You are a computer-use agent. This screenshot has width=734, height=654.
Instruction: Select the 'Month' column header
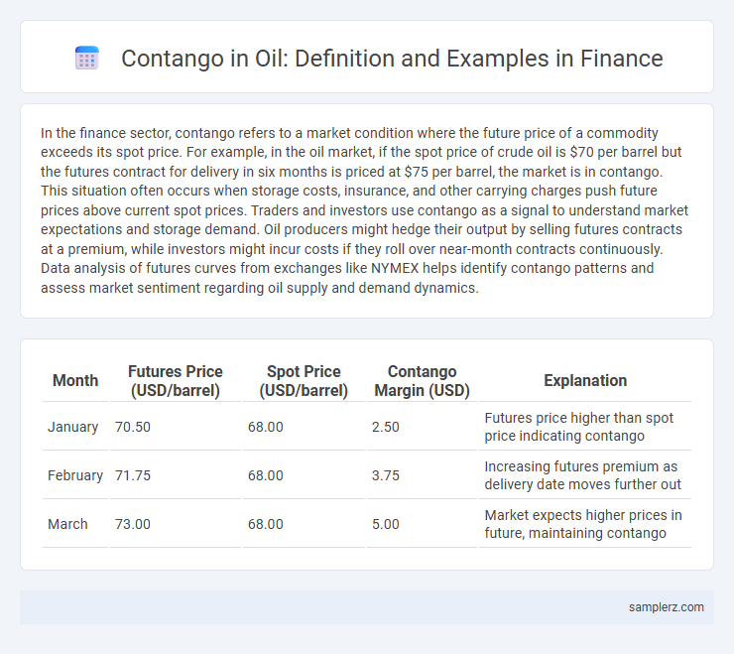(x=75, y=380)
